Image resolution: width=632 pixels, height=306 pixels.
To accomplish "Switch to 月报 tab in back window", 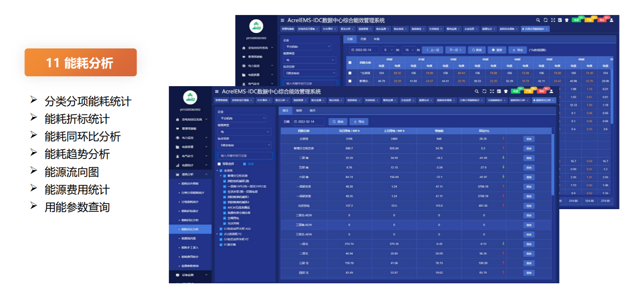I will (x=363, y=39).
